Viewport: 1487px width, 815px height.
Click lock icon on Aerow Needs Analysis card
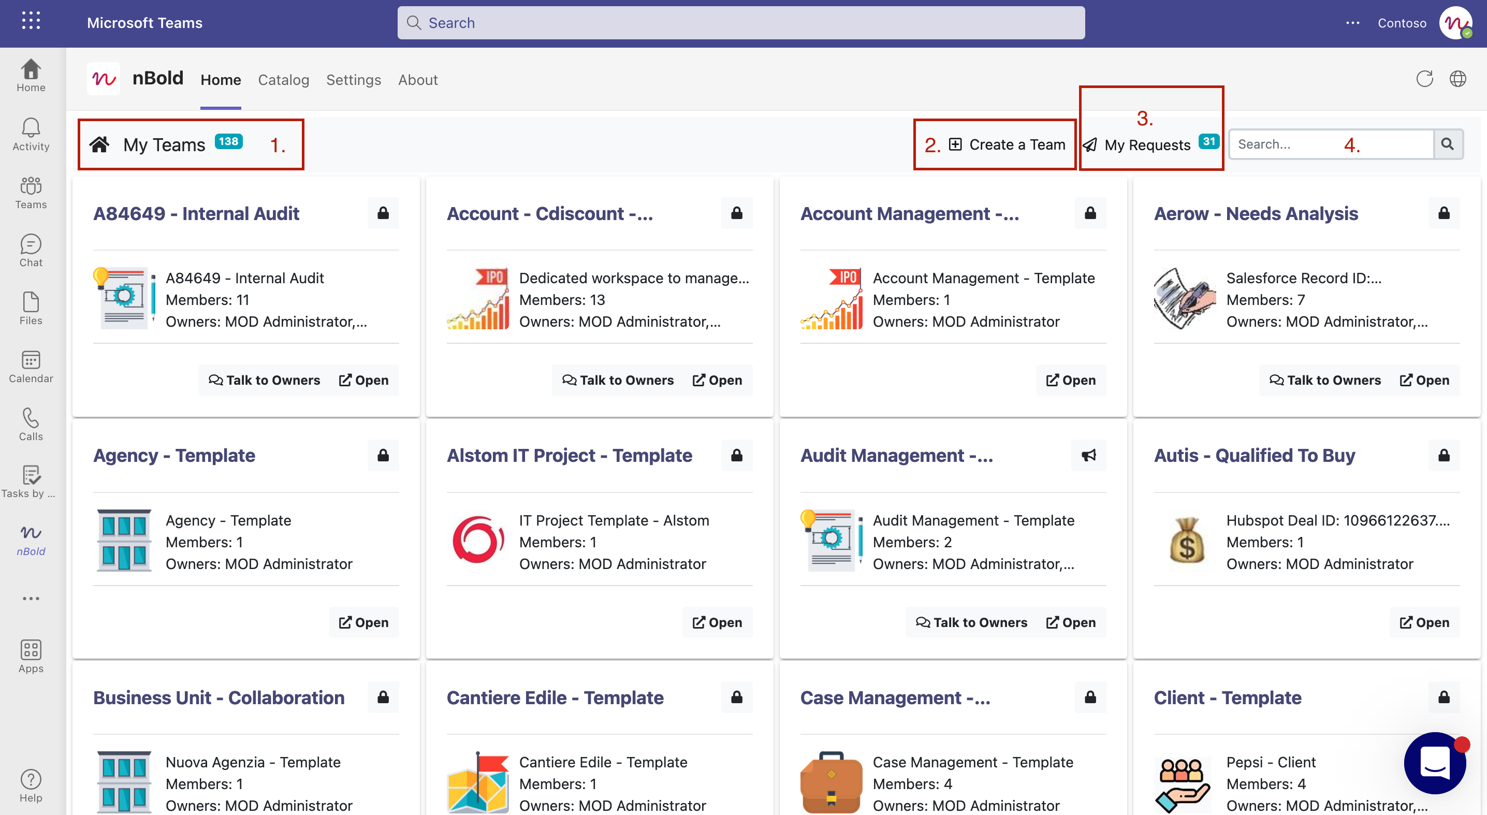[x=1444, y=213]
